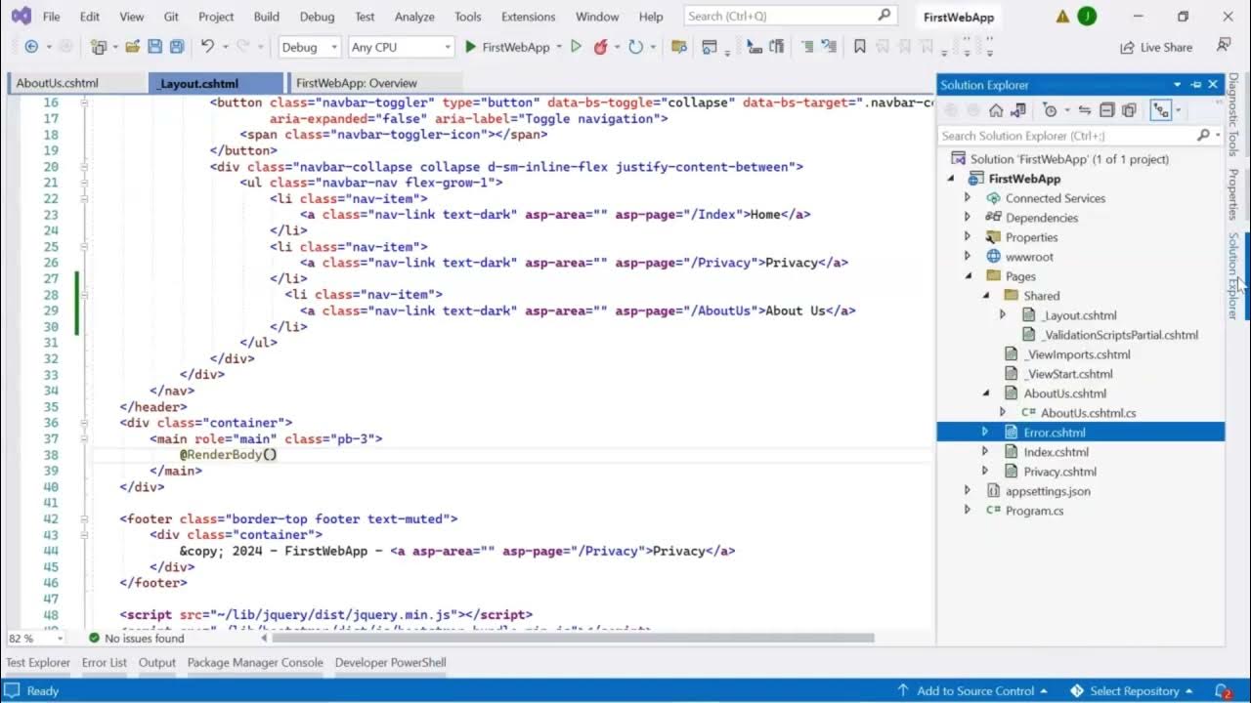Start FirstWebApp with the green play button
Viewport: 1251px width, 703px height.
pyautogui.click(x=470, y=47)
